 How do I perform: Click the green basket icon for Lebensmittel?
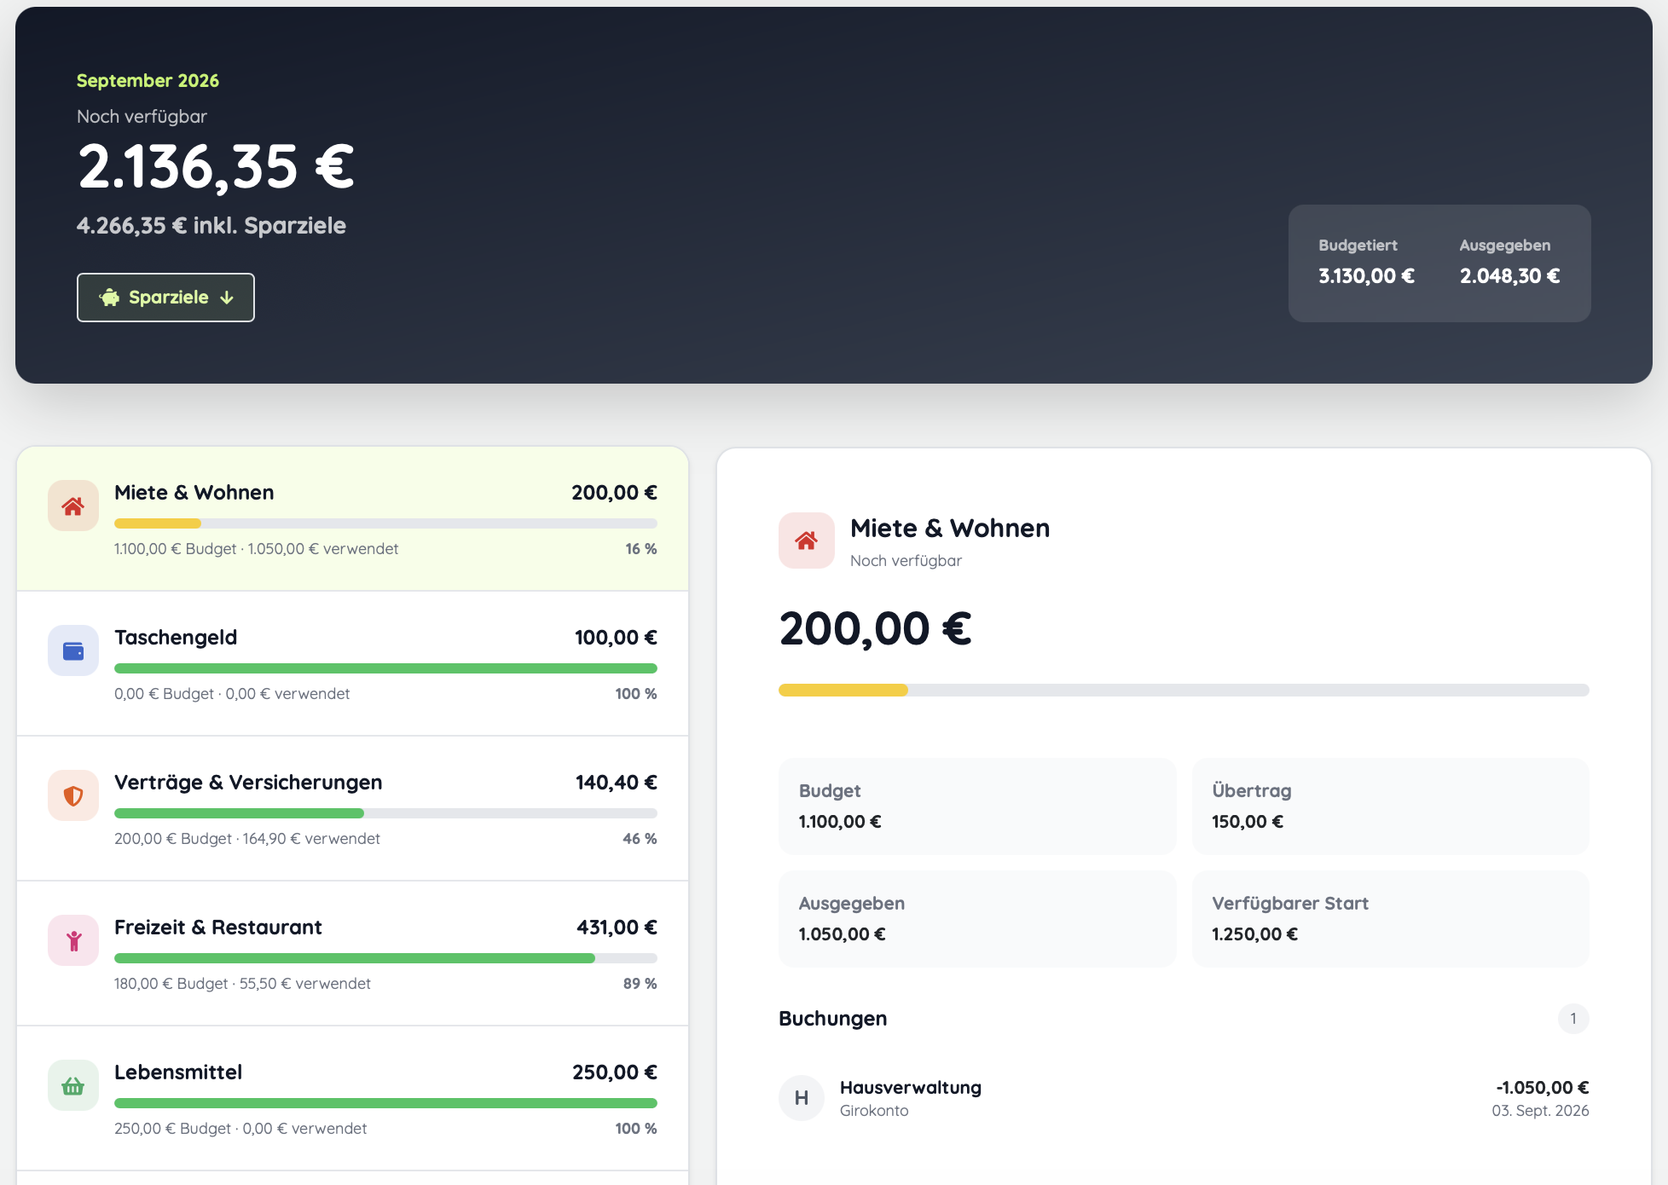73,1085
